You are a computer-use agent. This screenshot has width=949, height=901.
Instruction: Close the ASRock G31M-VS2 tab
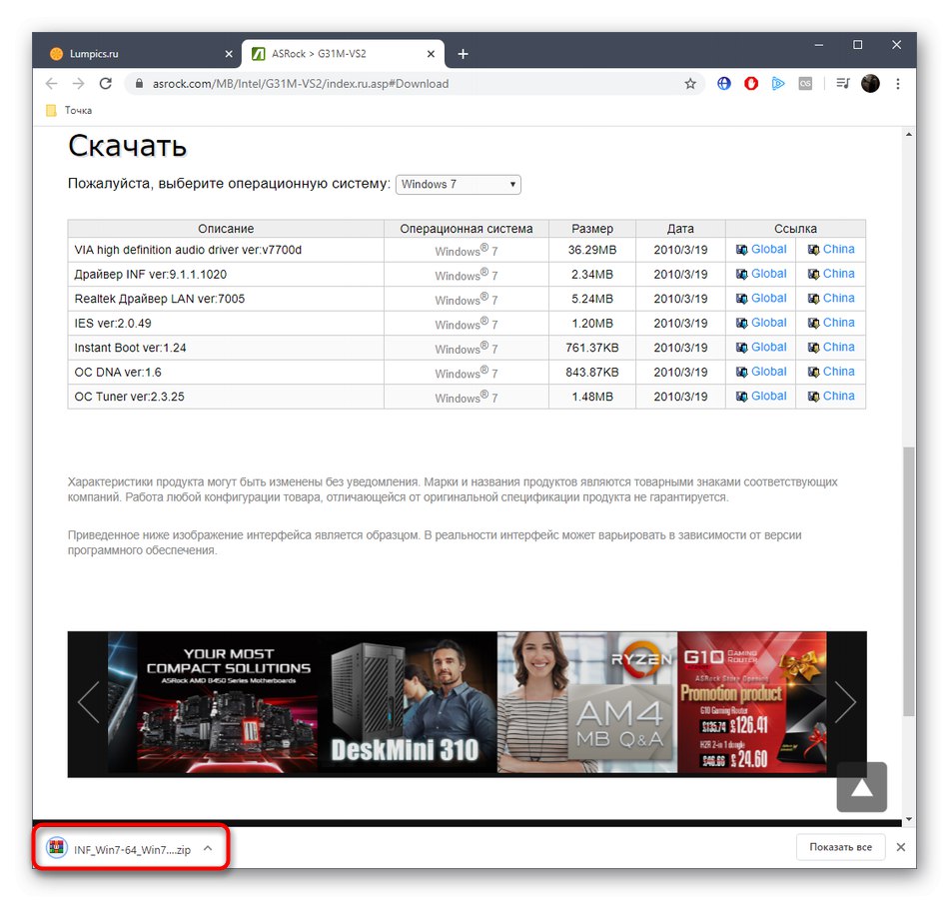click(431, 54)
